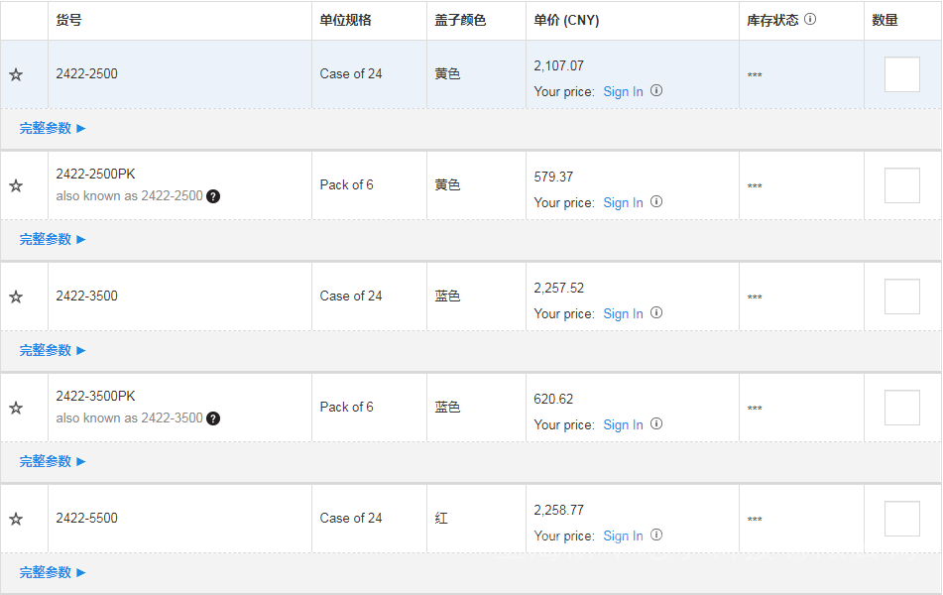Click the star beside 2422-3500
Viewport: 943px width, 595px height.
(16, 297)
